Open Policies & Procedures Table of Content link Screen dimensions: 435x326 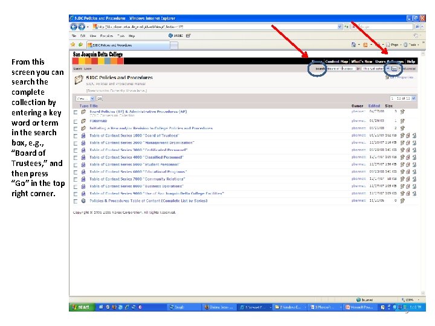coord(149,200)
